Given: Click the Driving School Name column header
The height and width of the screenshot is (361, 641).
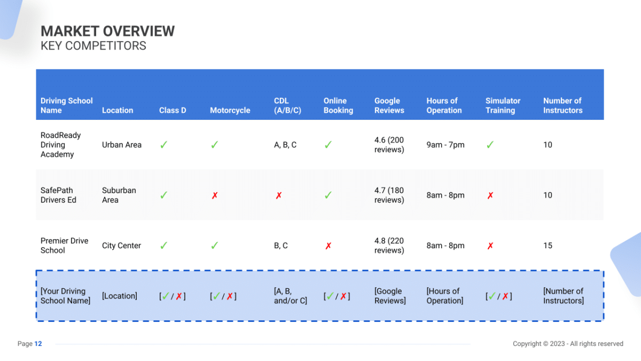Looking at the screenshot, I should pyautogui.click(x=67, y=105).
